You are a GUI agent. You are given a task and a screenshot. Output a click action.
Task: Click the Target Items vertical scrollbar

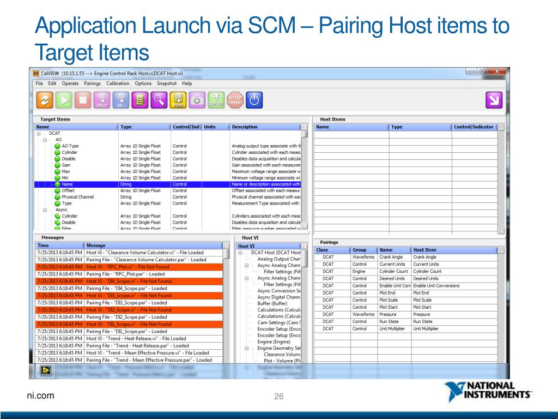304,176
